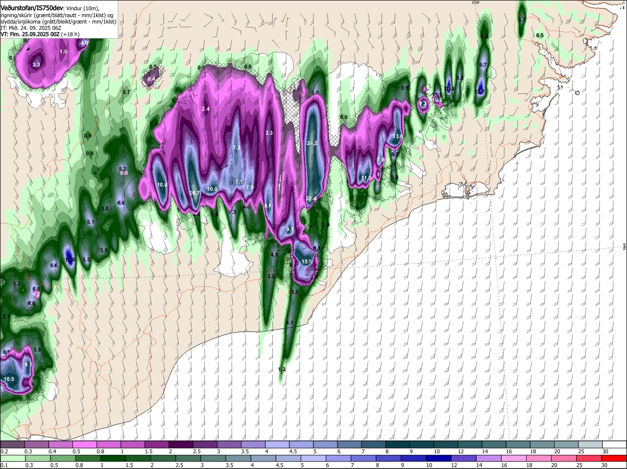Screen dimensions: 627x469
Task: Click the 2.1 value on the western edge
Action: (x=6, y=317)
